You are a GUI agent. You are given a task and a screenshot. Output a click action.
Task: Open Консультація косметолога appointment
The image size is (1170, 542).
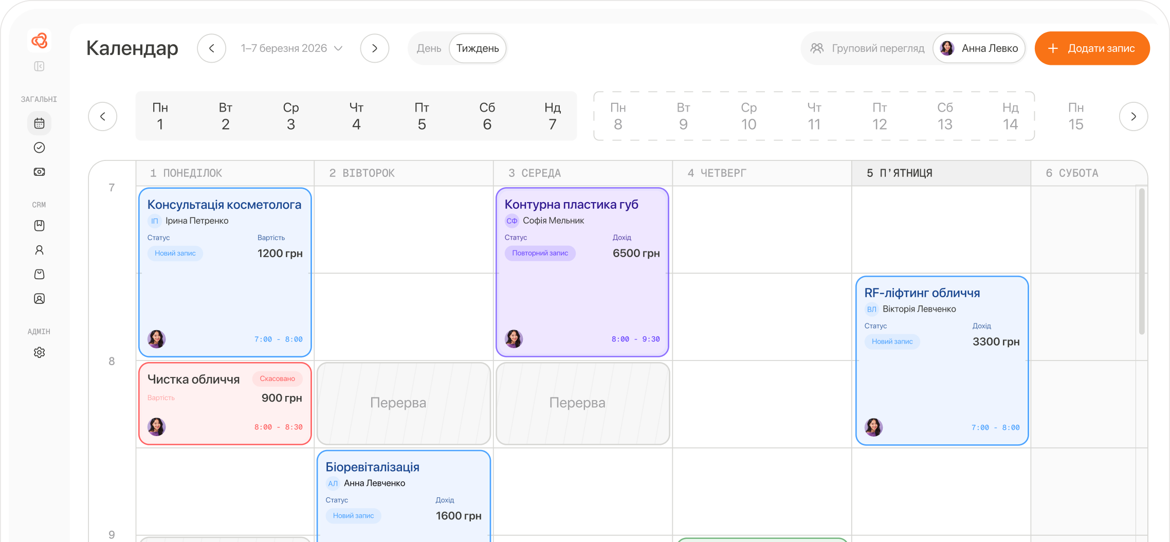[x=225, y=272]
